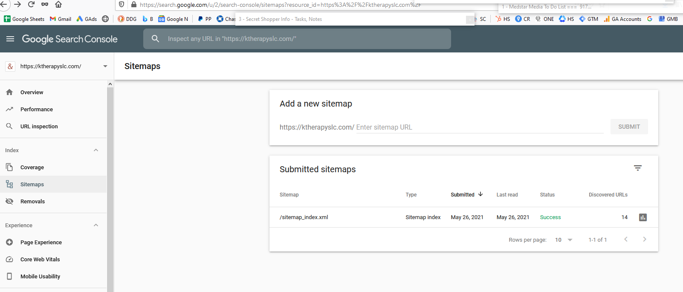
Task: Expand the property selector dropdown
Action: click(x=105, y=66)
